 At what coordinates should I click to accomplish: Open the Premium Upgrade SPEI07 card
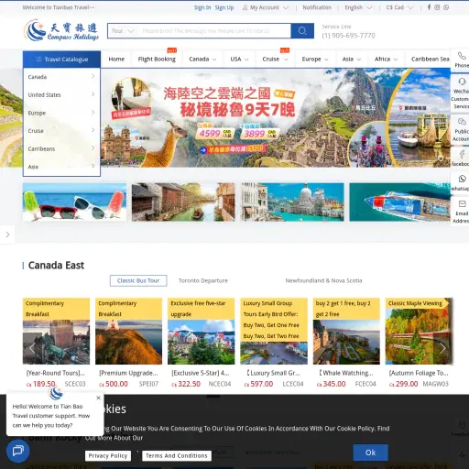pos(128,344)
